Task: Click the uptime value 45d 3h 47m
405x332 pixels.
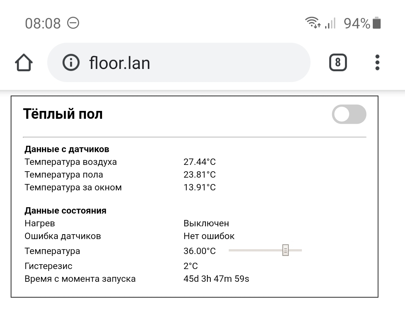Action: pos(216,279)
